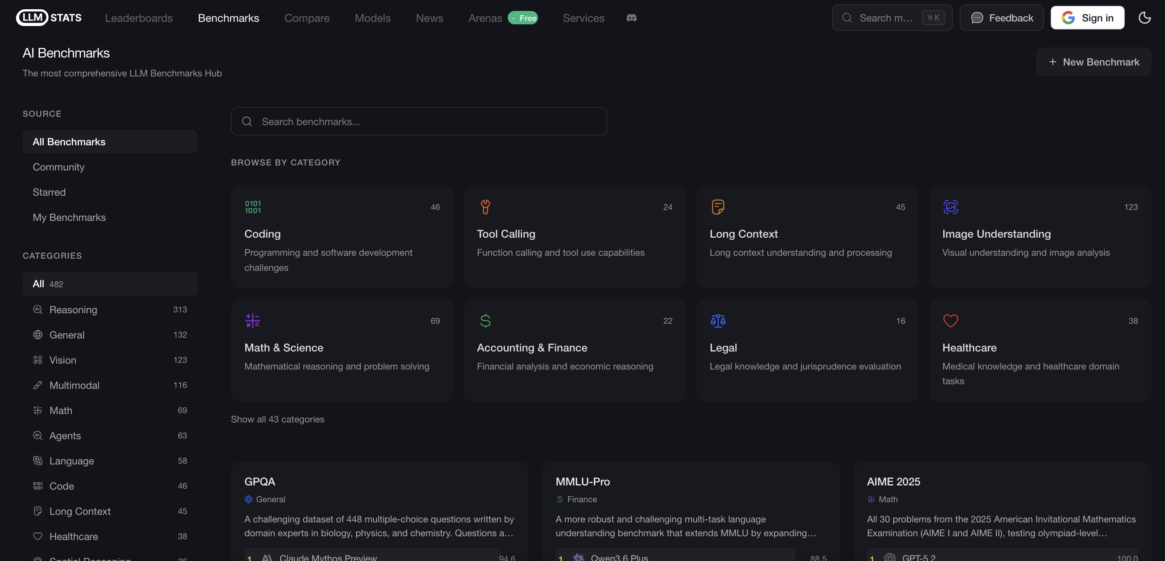Click the "Free" badge beside Arenas
Image resolution: width=1165 pixels, height=561 pixels.
[x=523, y=18]
